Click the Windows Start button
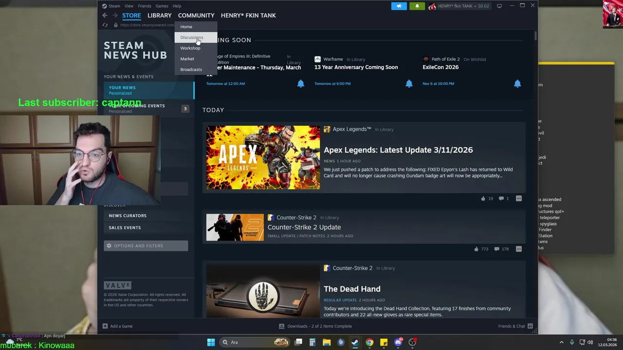 (x=211, y=342)
